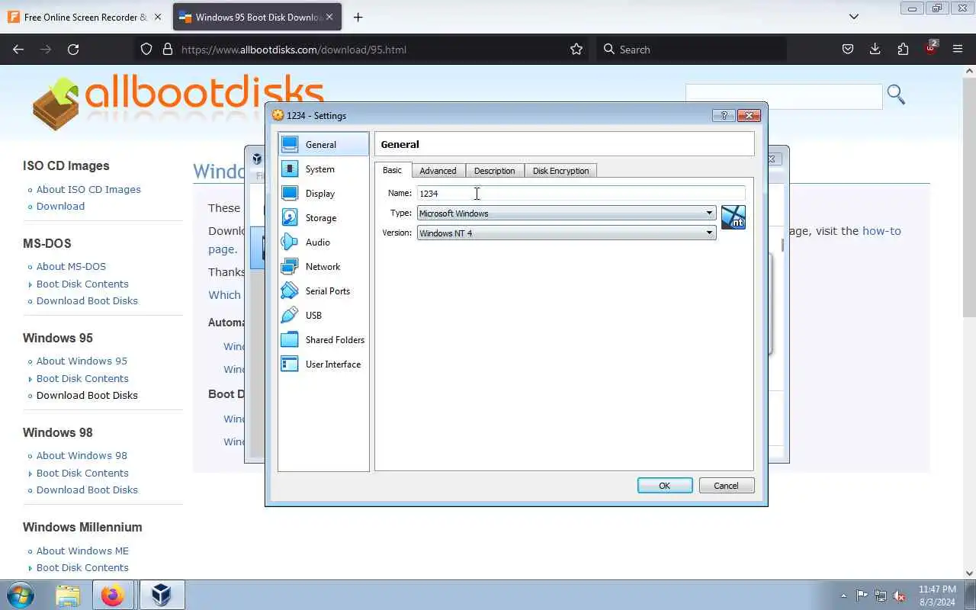Click the browser Search box
This screenshot has width=976, height=610.
[x=691, y=49]
